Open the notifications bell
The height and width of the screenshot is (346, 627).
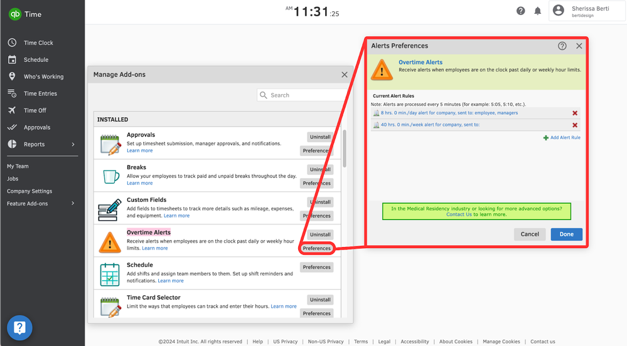(537, 11)
